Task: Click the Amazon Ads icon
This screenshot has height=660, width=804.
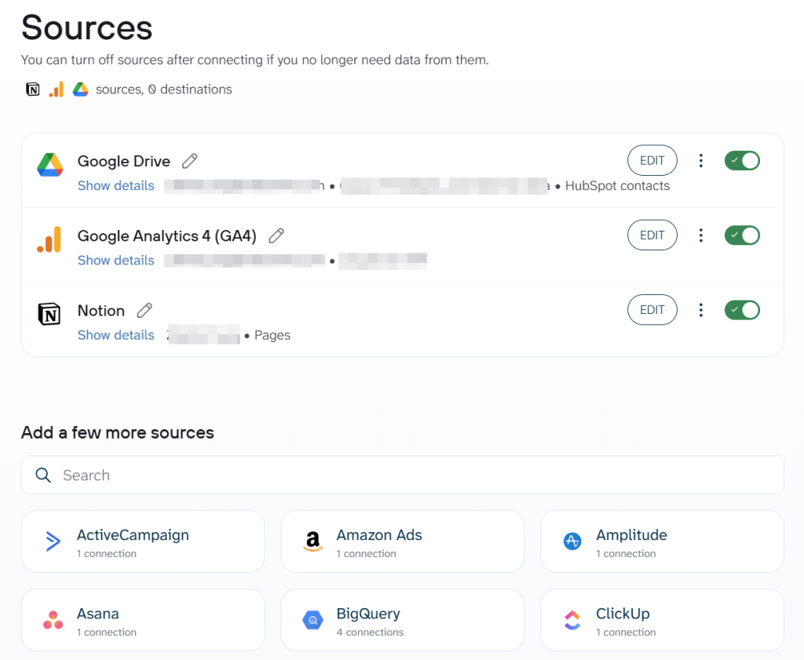Action: pos(312,541)
